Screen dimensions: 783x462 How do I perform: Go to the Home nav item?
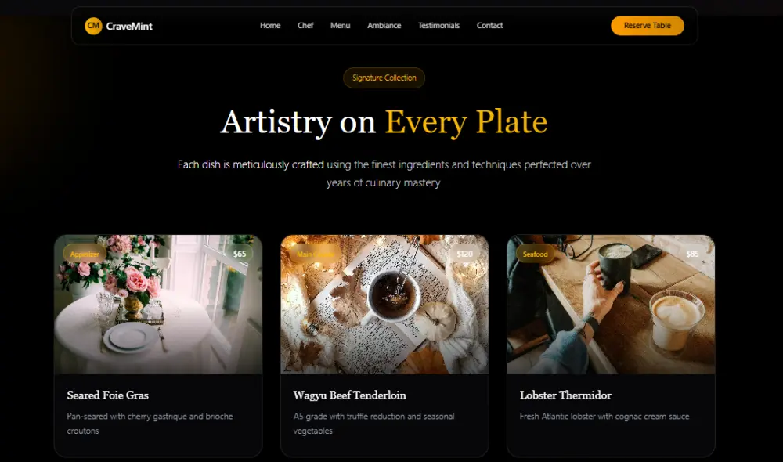pos(270,26)
